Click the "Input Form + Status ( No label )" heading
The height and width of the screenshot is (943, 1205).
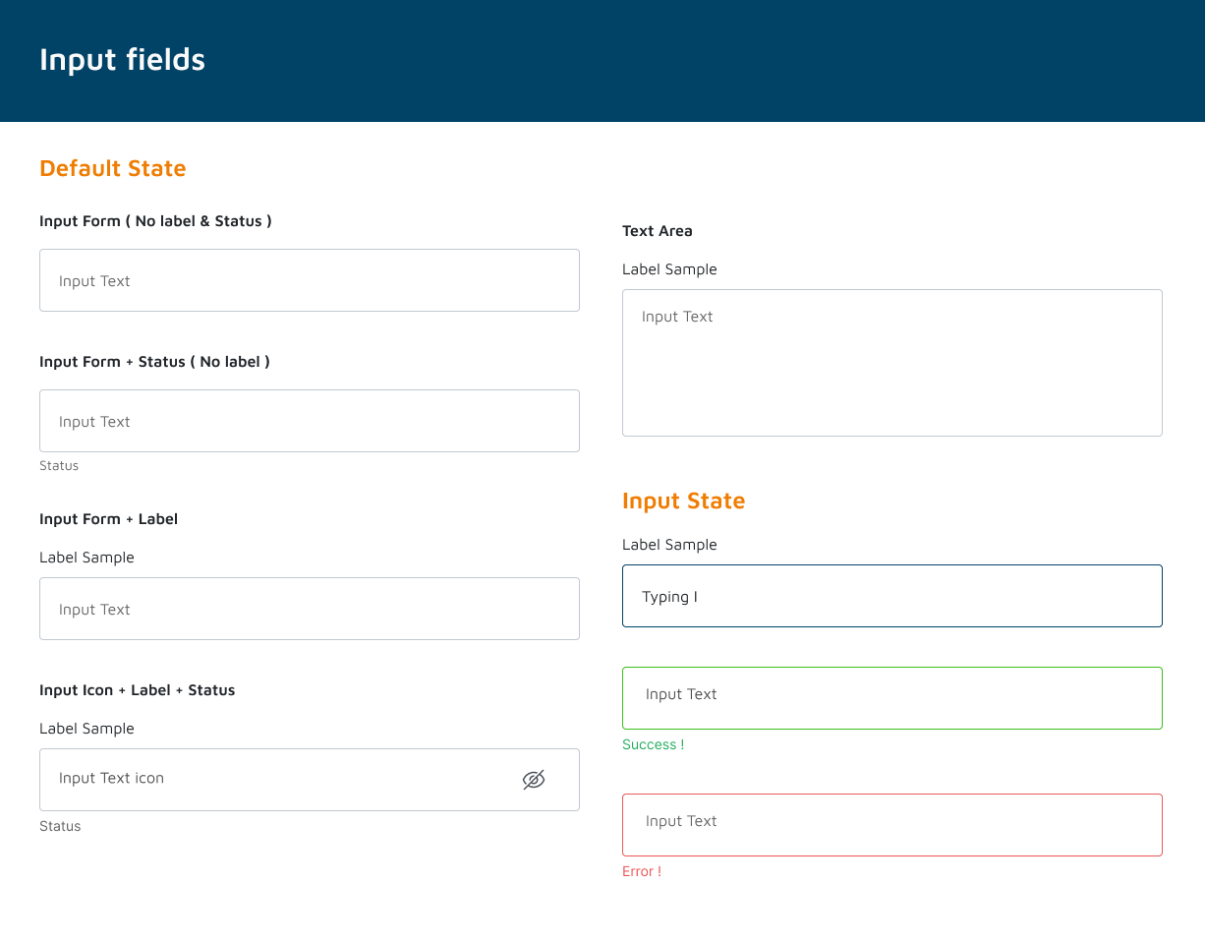pyautogui.click(x=154, y=362)
